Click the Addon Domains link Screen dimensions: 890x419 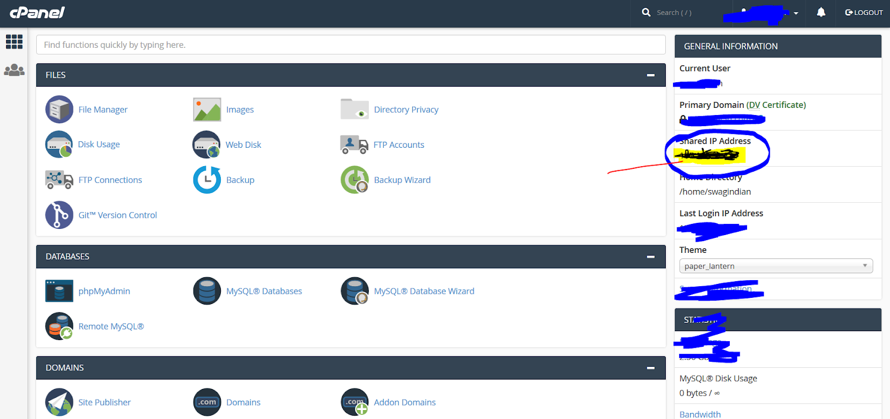click(405, 402)
